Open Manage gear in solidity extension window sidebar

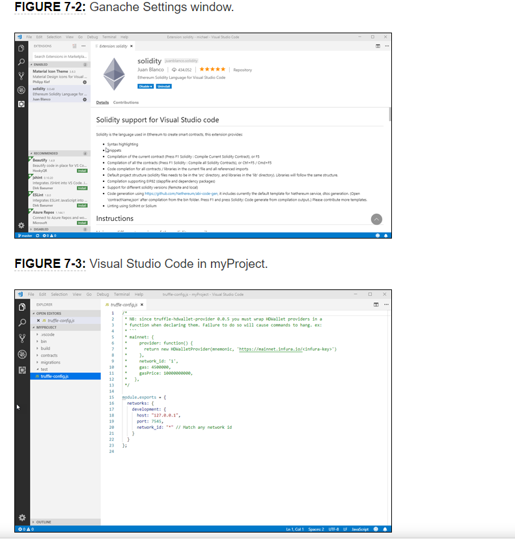(x=21, y=226)
